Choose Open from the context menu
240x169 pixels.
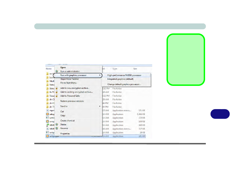63,67
